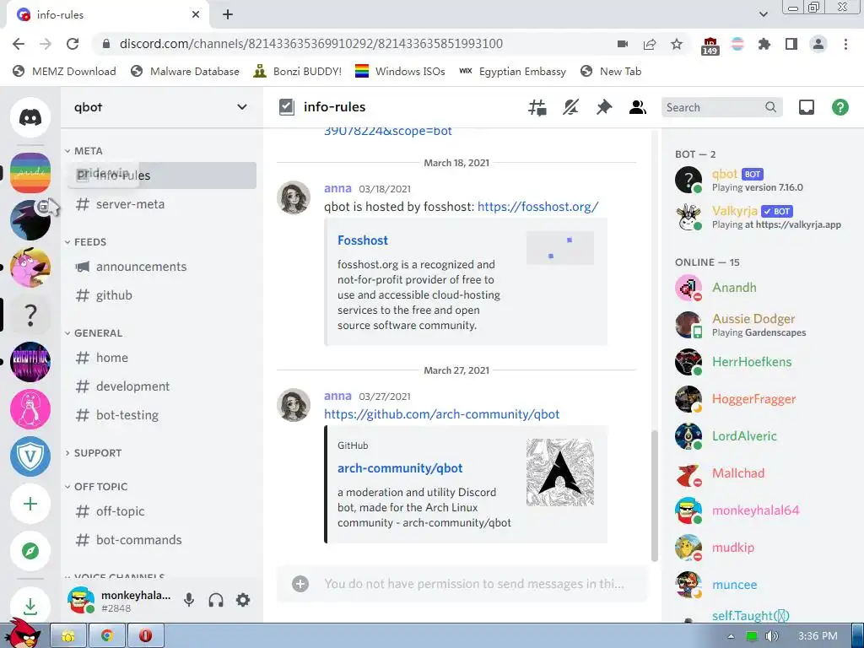The height and width of the screenshot is (648, 864).
Task: Open the pink cartoon dog server icon
Action: tap(30, 267)
